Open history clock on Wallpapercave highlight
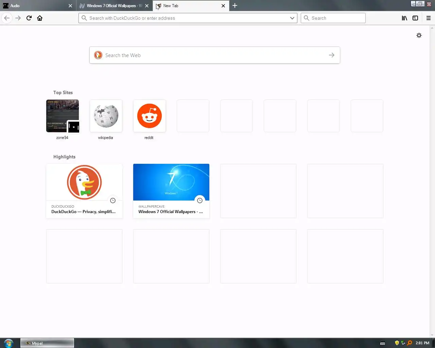Viewport: 435px width, 348px height. pyautogui.click(x=200, y=201)
